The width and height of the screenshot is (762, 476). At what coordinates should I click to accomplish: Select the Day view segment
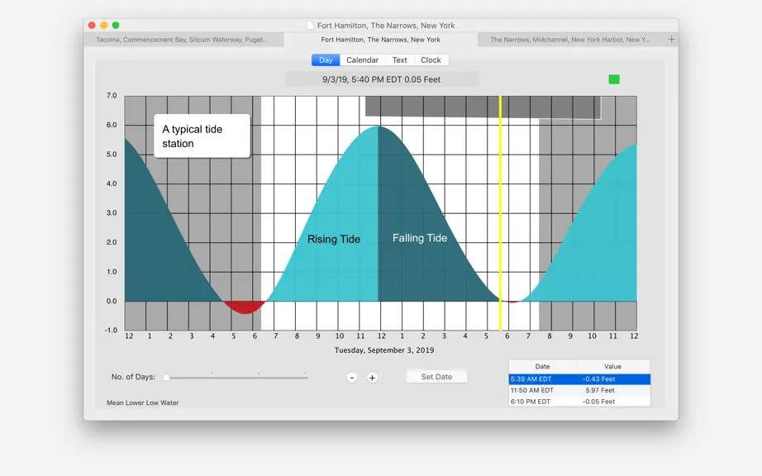tap(326, 59)
